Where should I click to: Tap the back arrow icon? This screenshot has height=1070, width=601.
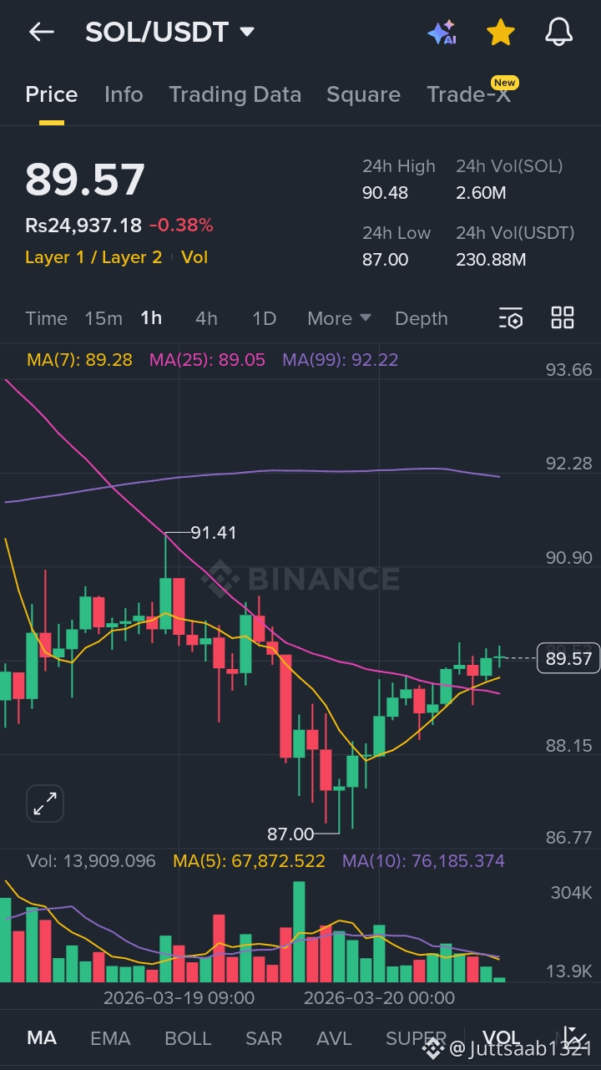[x=41, y=33]
